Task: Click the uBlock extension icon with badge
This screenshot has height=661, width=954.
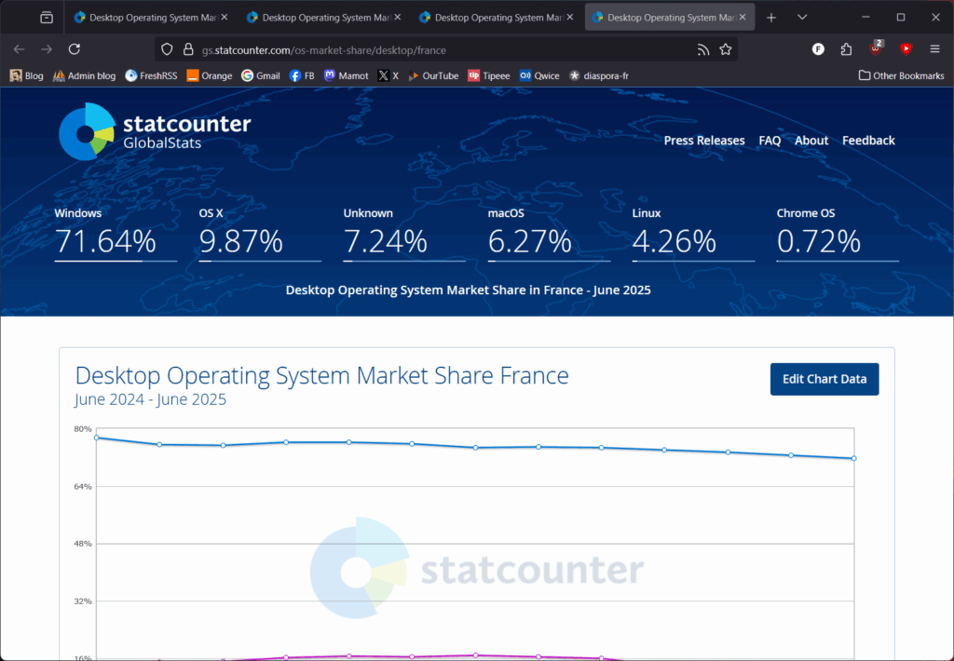Action: (x=876, y=49)
